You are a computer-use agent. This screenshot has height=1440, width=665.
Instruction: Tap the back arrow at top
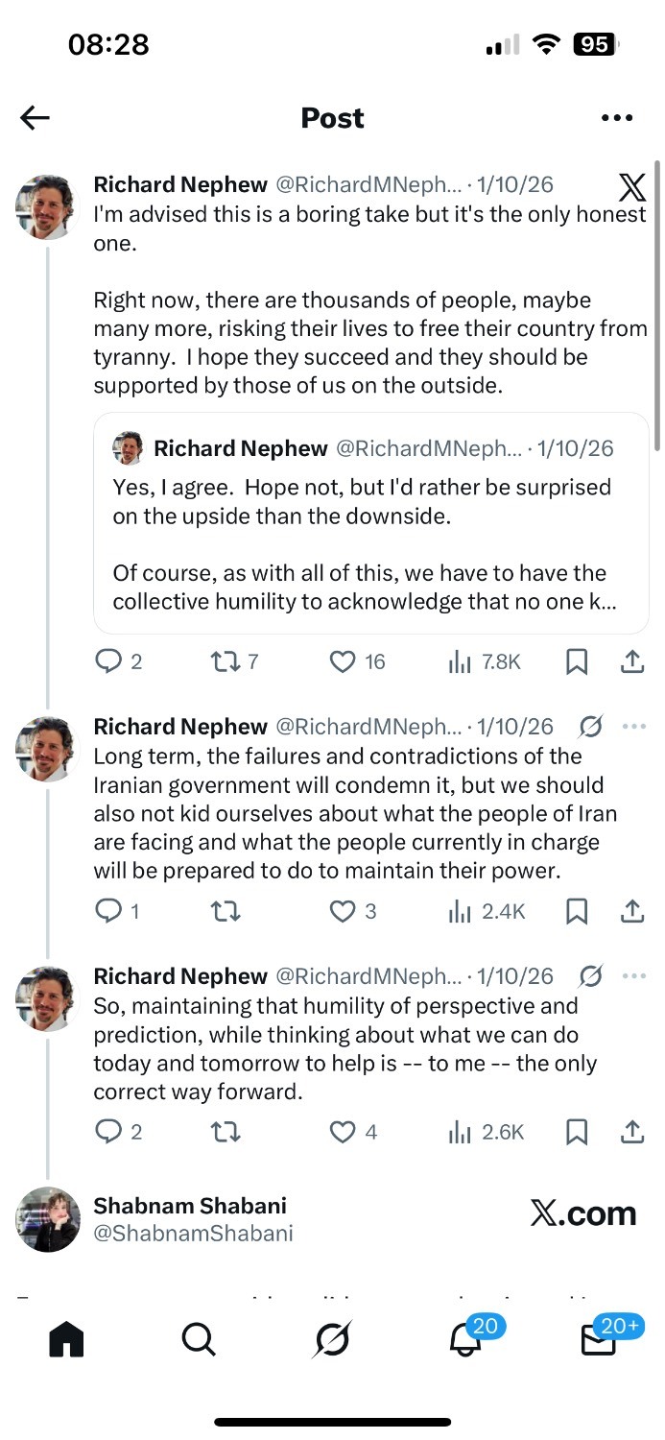coord(35,118)
